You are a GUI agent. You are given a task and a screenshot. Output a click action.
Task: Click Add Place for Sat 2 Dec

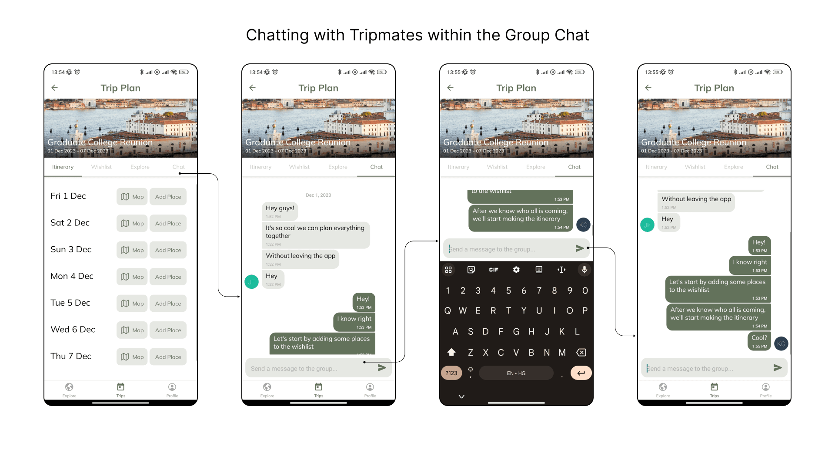pos(168,223)
